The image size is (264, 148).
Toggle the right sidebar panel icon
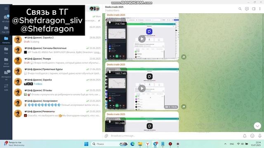(254, 9)
